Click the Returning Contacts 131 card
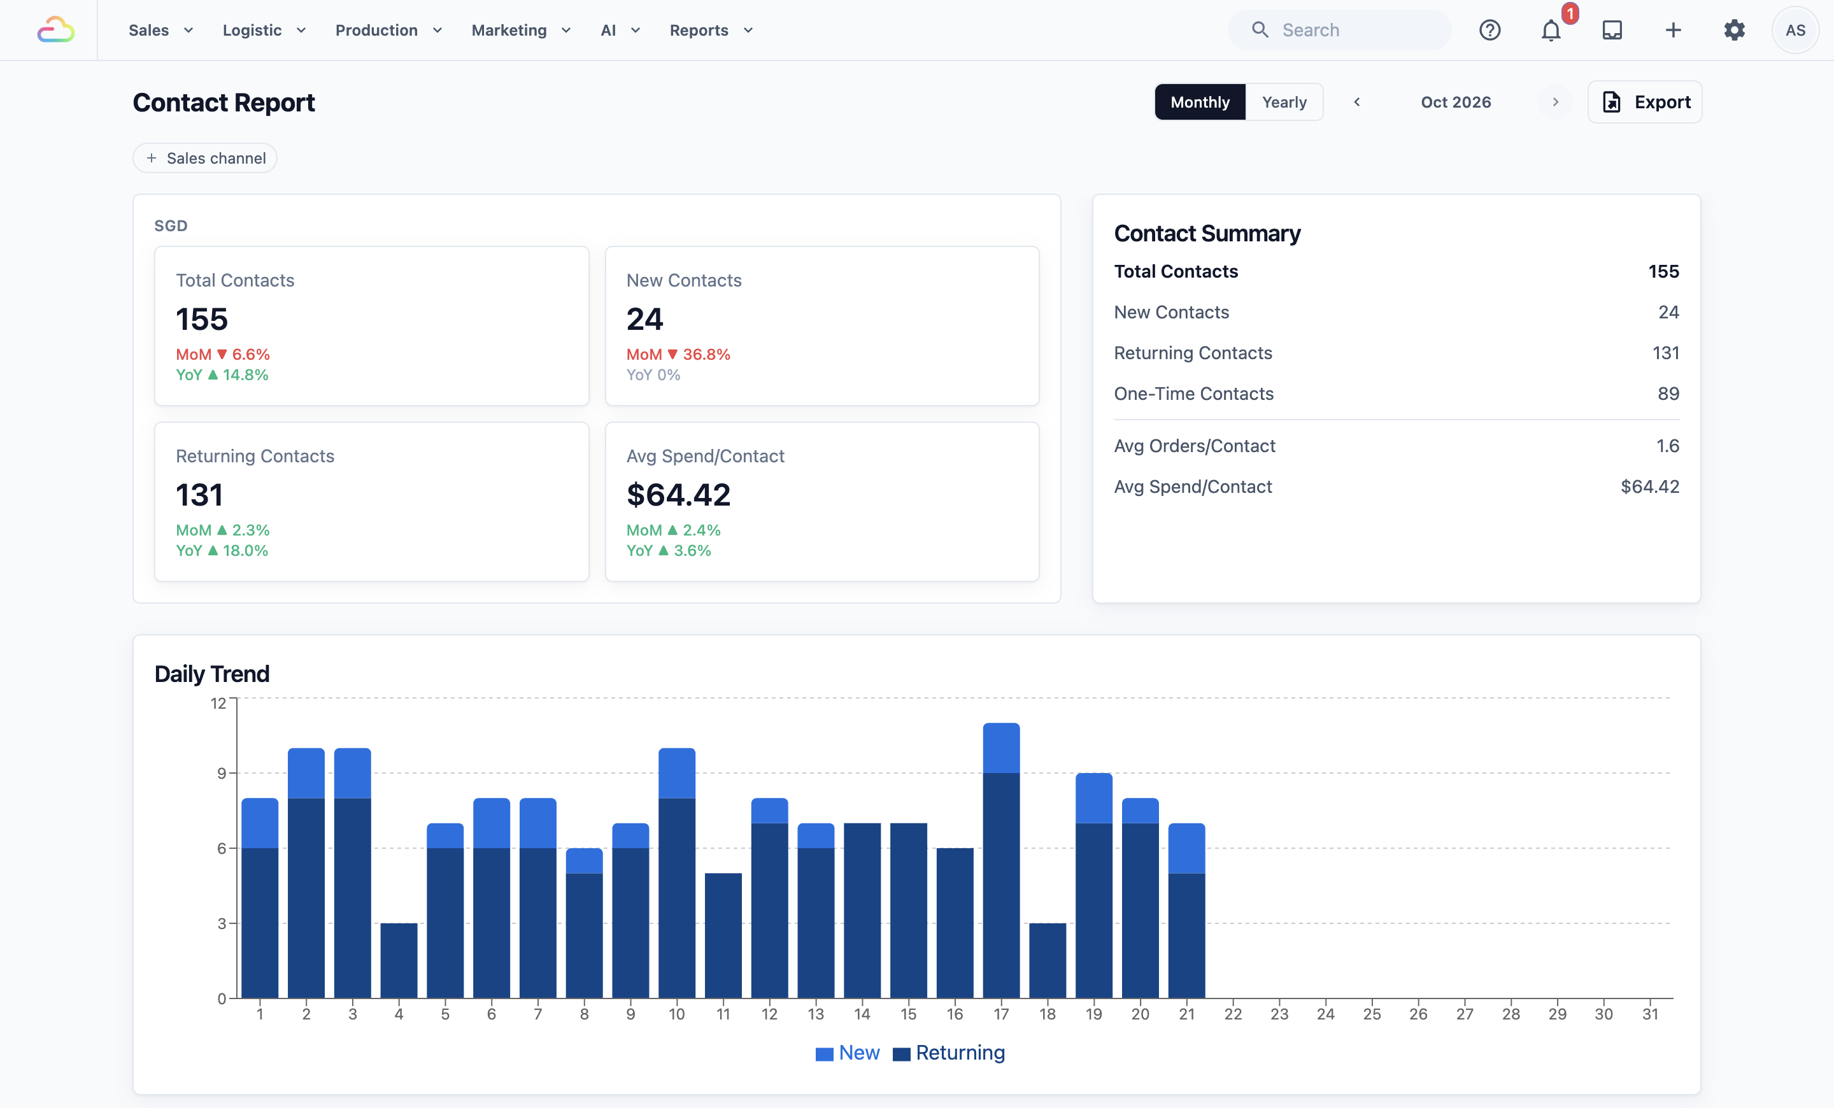 371,502
